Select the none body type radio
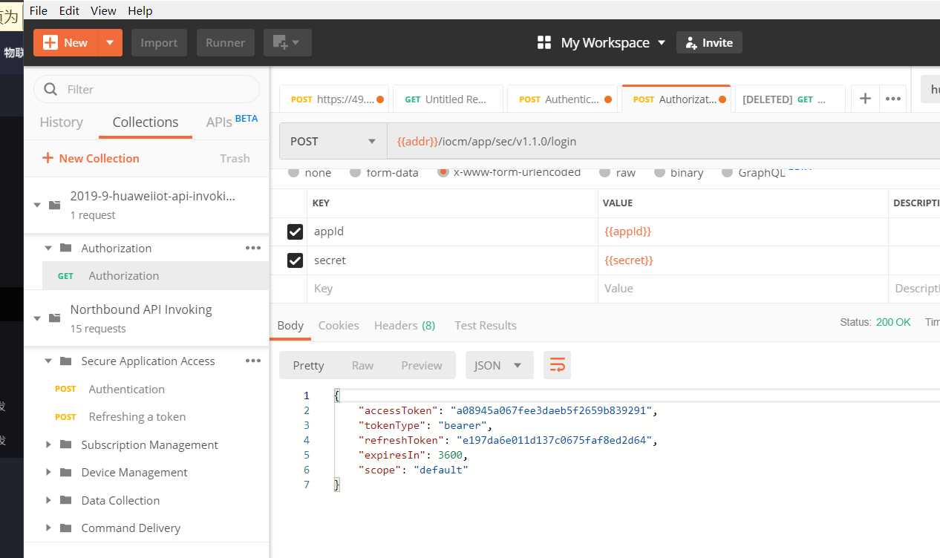Image resolution: width=940 pixels, height=558 pixels. [x=293, y=172]
